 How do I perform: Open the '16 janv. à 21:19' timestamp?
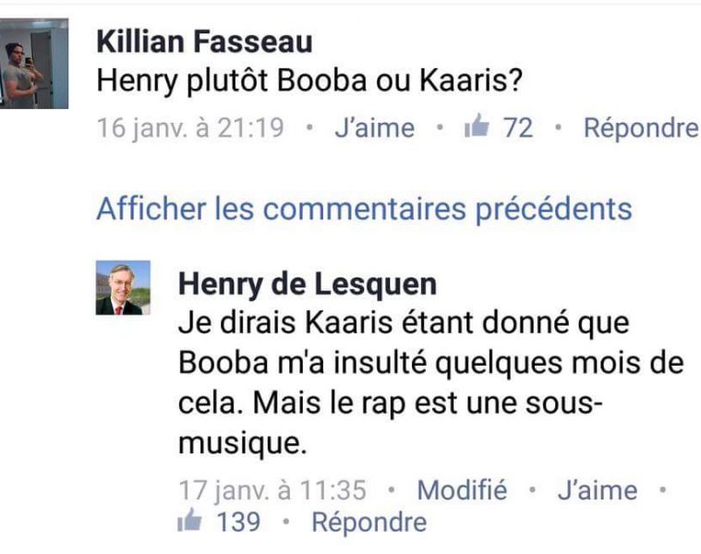click(190, 128)
